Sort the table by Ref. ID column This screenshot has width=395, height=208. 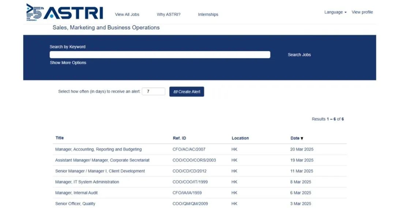179,138
